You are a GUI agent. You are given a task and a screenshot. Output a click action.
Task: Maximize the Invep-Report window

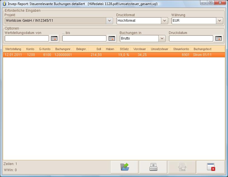pyautogui.click(x=211, y=3)
